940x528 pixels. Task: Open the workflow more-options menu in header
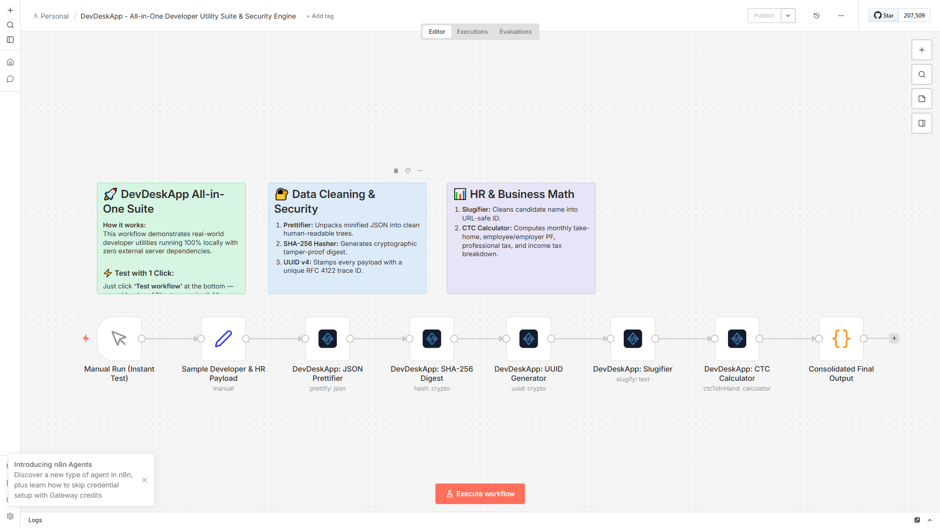pyautogui.click(x=841, y=16)
